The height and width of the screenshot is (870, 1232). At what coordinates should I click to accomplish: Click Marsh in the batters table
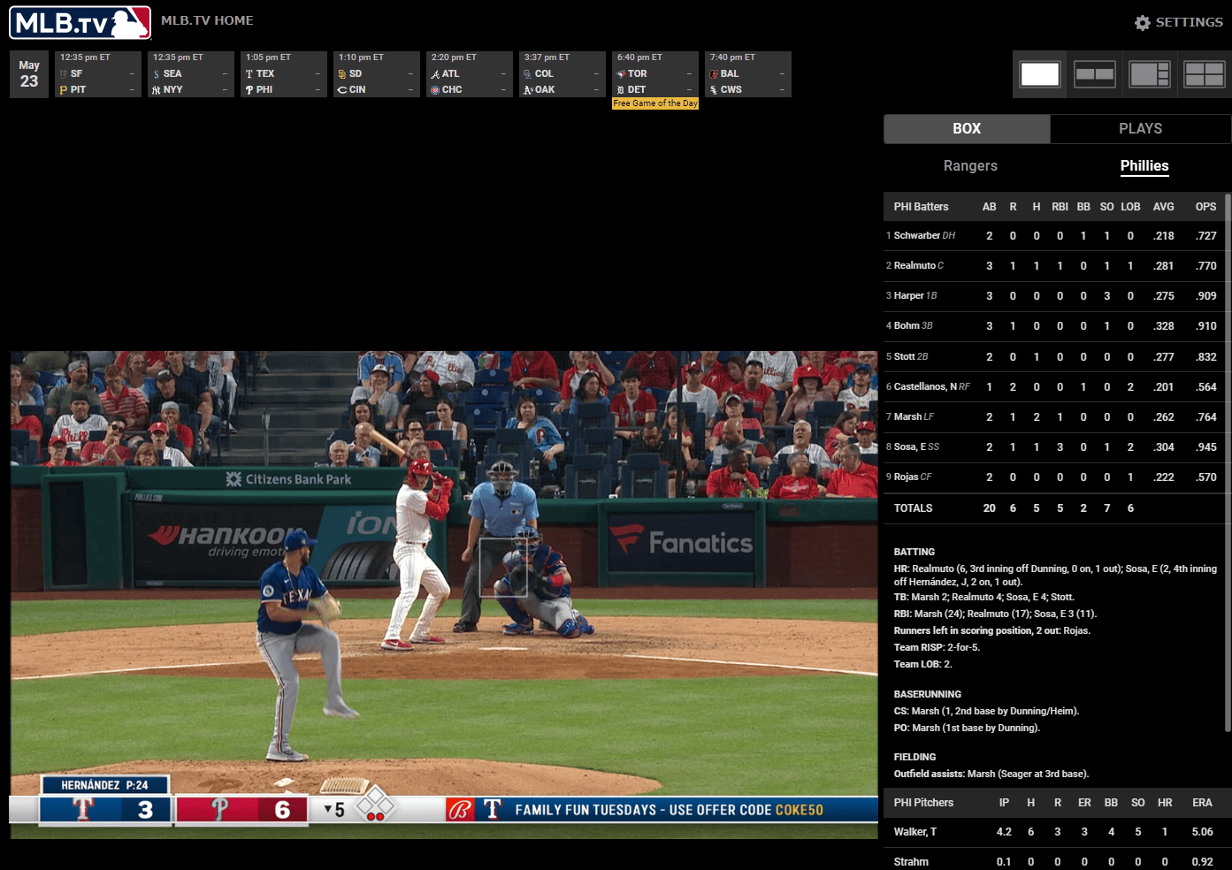pyautogui.click(x=907, y=417)
